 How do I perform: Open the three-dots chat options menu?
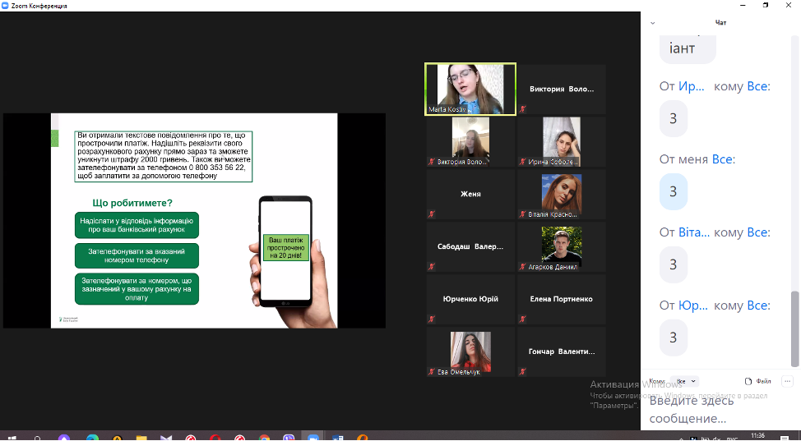pyautogui.click(x=787, y=381)
